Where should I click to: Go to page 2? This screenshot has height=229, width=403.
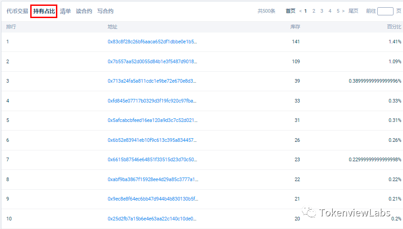[x=314, y=11]
